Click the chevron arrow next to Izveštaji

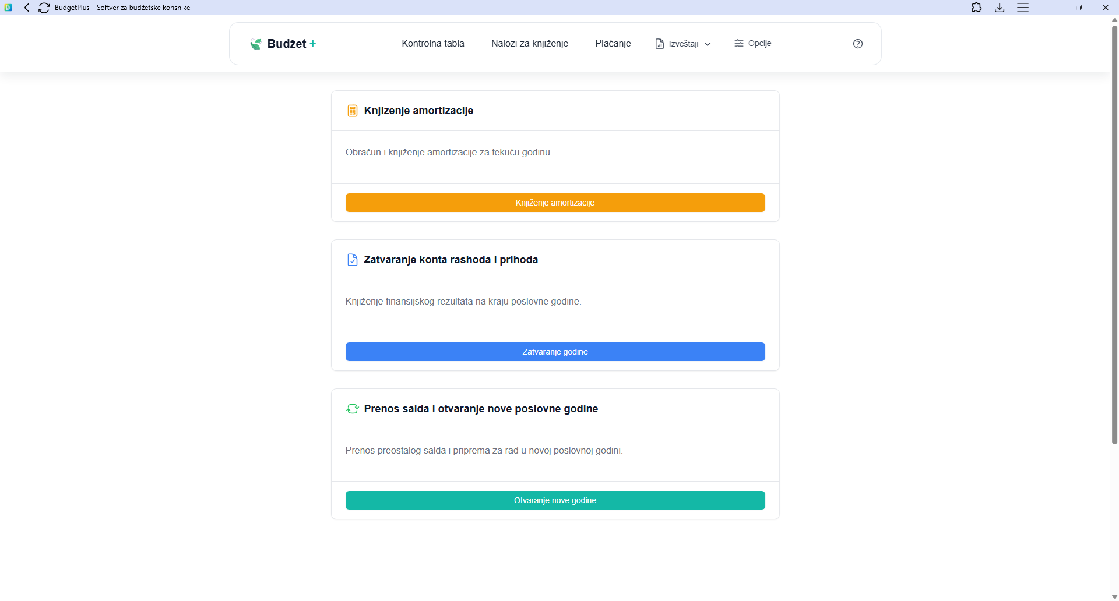[x=708, y=44]
